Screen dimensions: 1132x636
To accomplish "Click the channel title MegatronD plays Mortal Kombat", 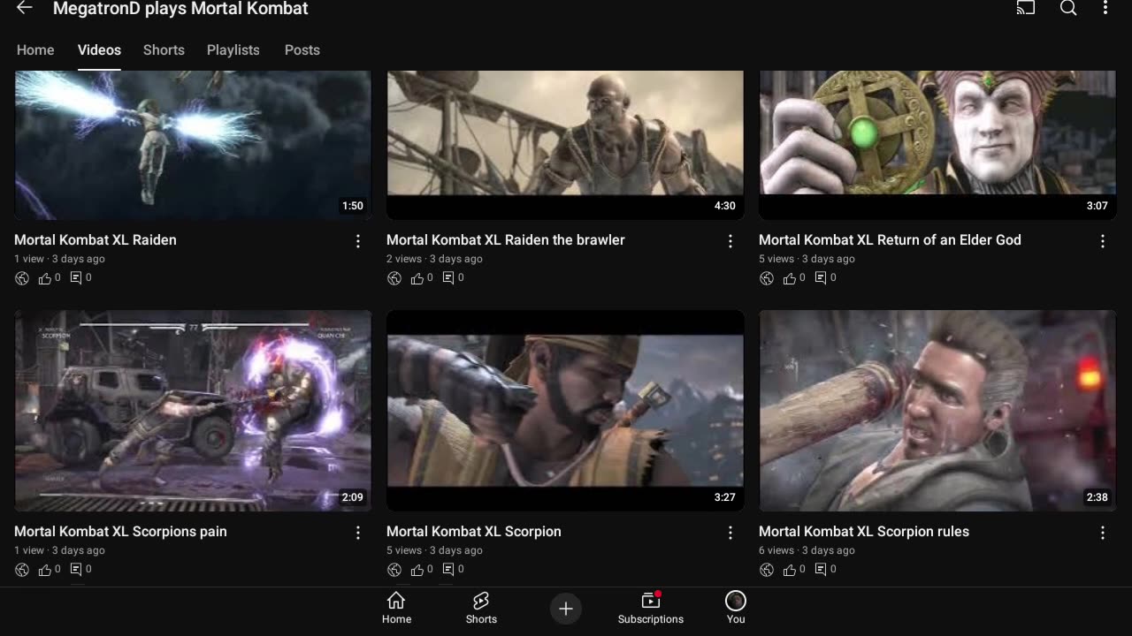I will (180, 9).
